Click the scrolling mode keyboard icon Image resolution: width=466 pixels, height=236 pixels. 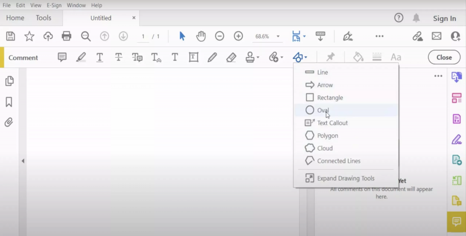click(x=320, y=36)
